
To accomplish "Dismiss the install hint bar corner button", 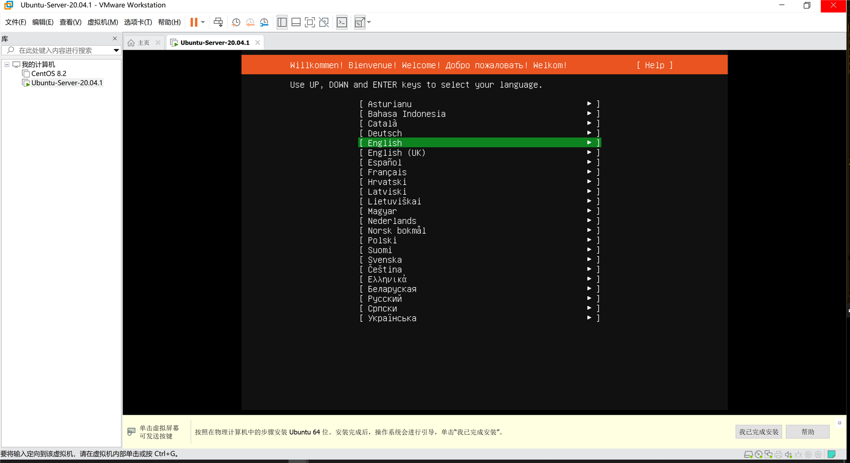I will point(839,422).
